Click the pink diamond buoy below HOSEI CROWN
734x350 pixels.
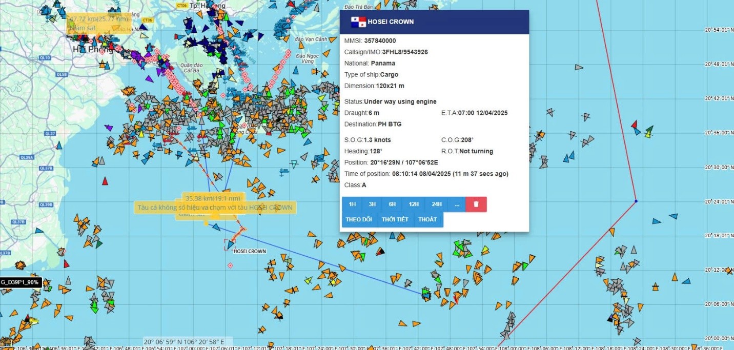coord(230,265)
